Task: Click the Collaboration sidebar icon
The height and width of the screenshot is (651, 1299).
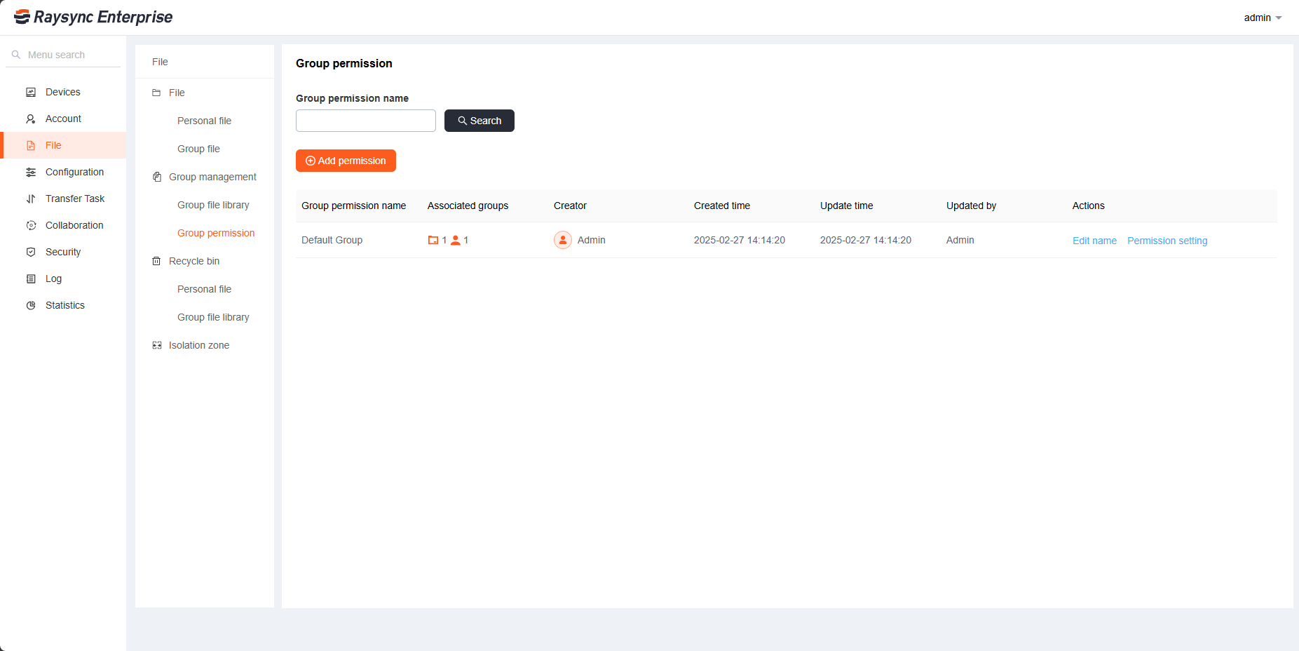Action: 31,225
